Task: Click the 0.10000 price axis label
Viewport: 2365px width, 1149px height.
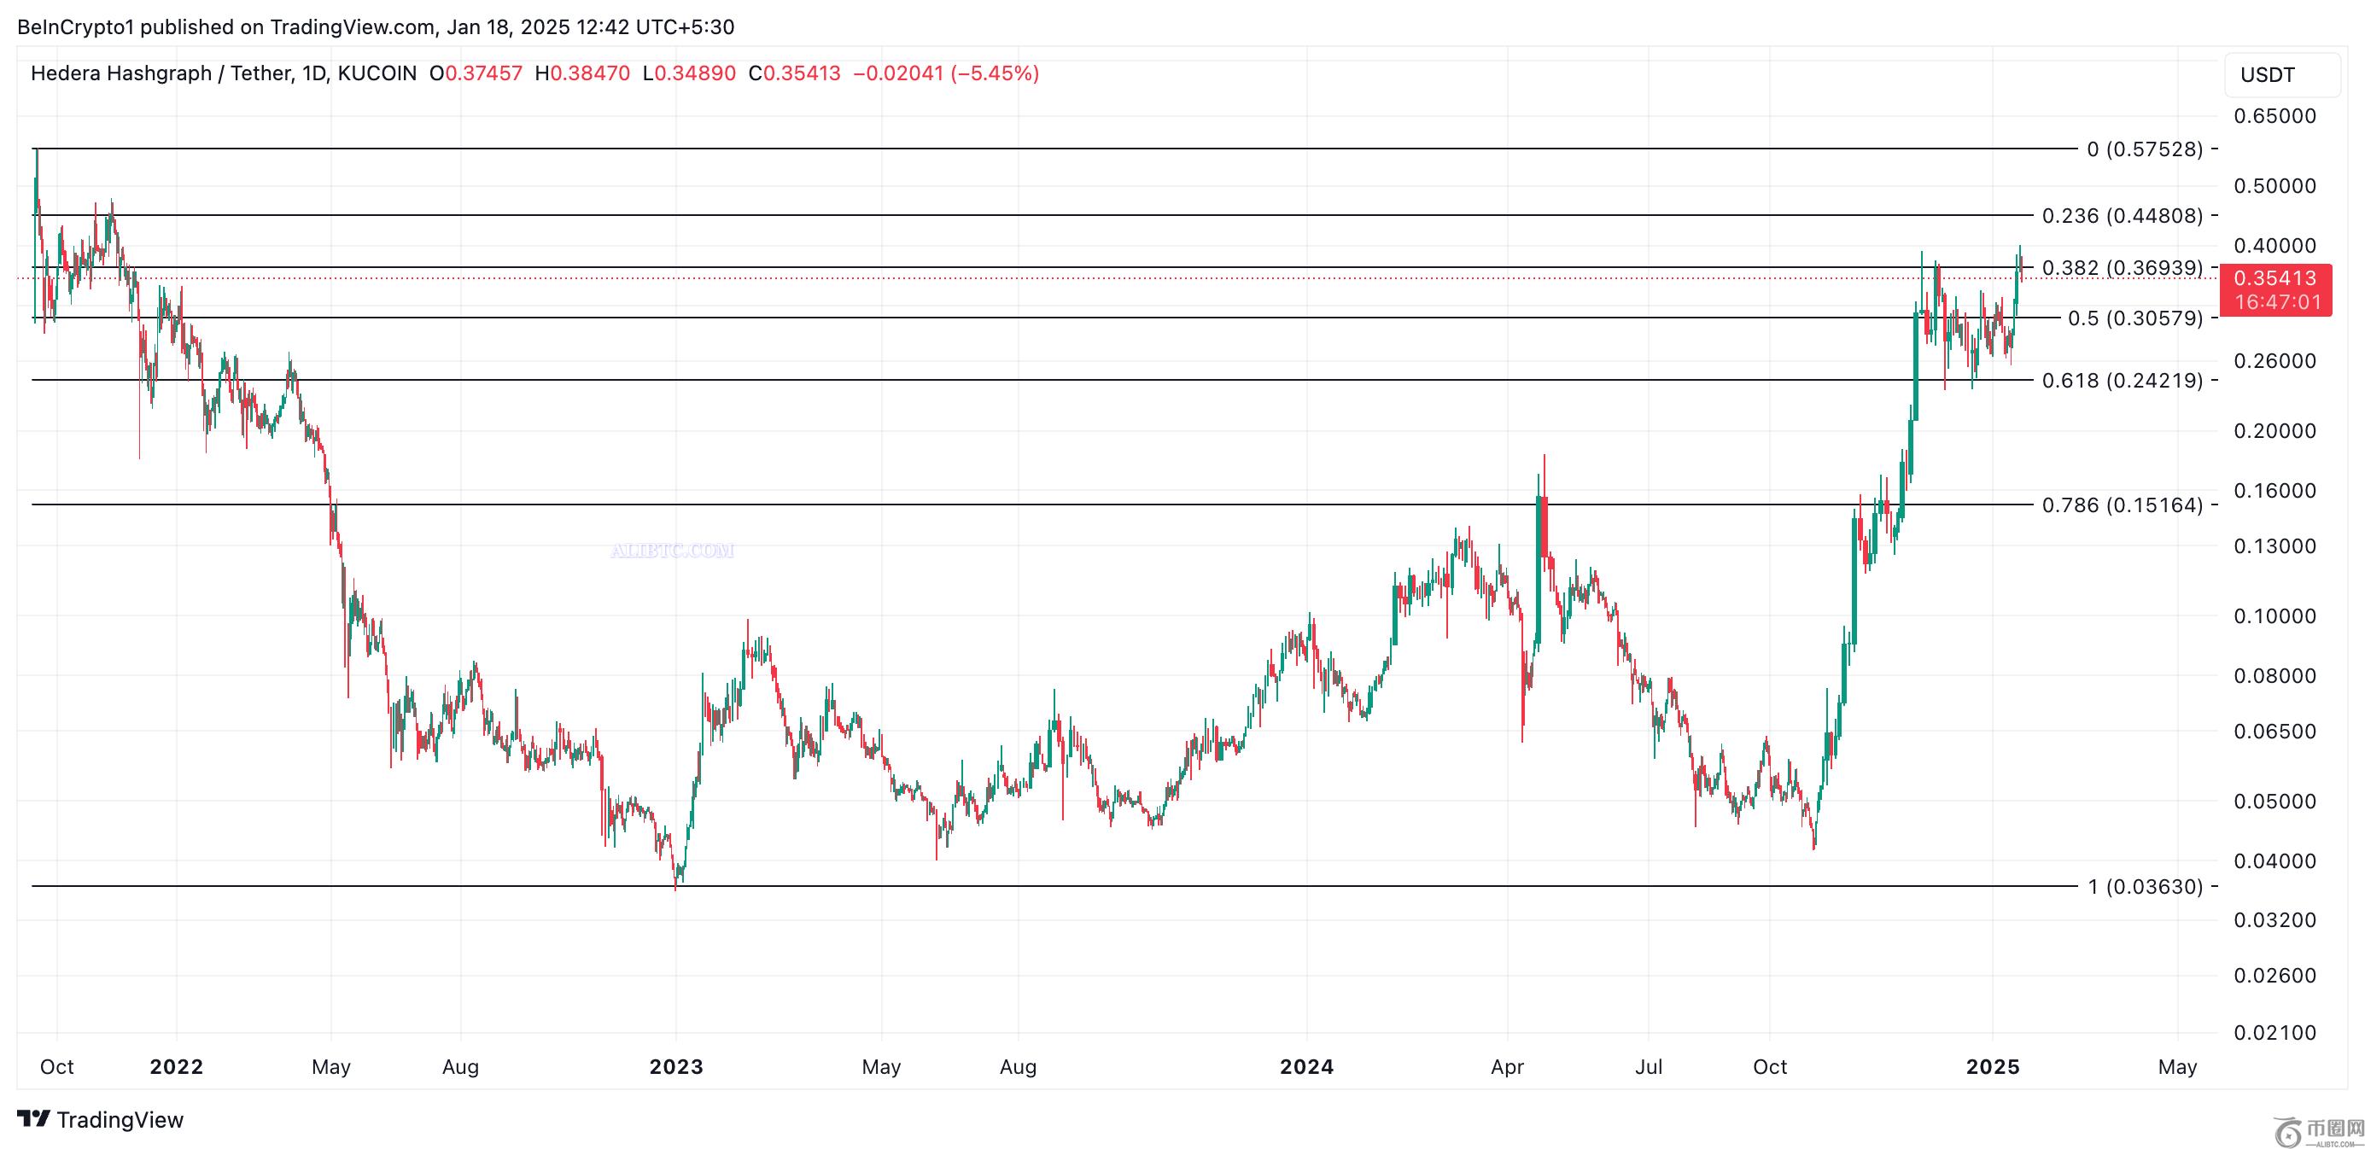Action: tap(2275, 615)
